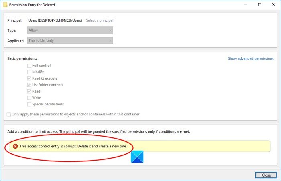Tick the Special permissions checkbox
The width and height of the screenshot is (281, 181).
(29, 104)
